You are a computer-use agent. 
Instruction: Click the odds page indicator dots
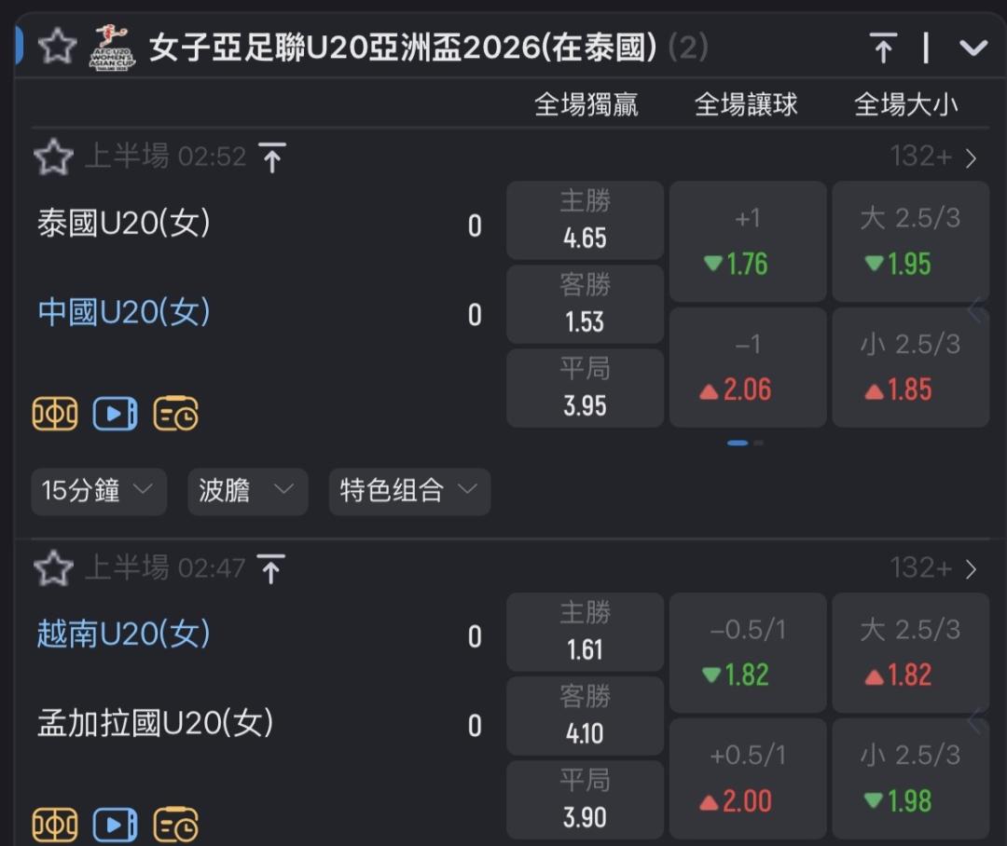pos(745,443)
